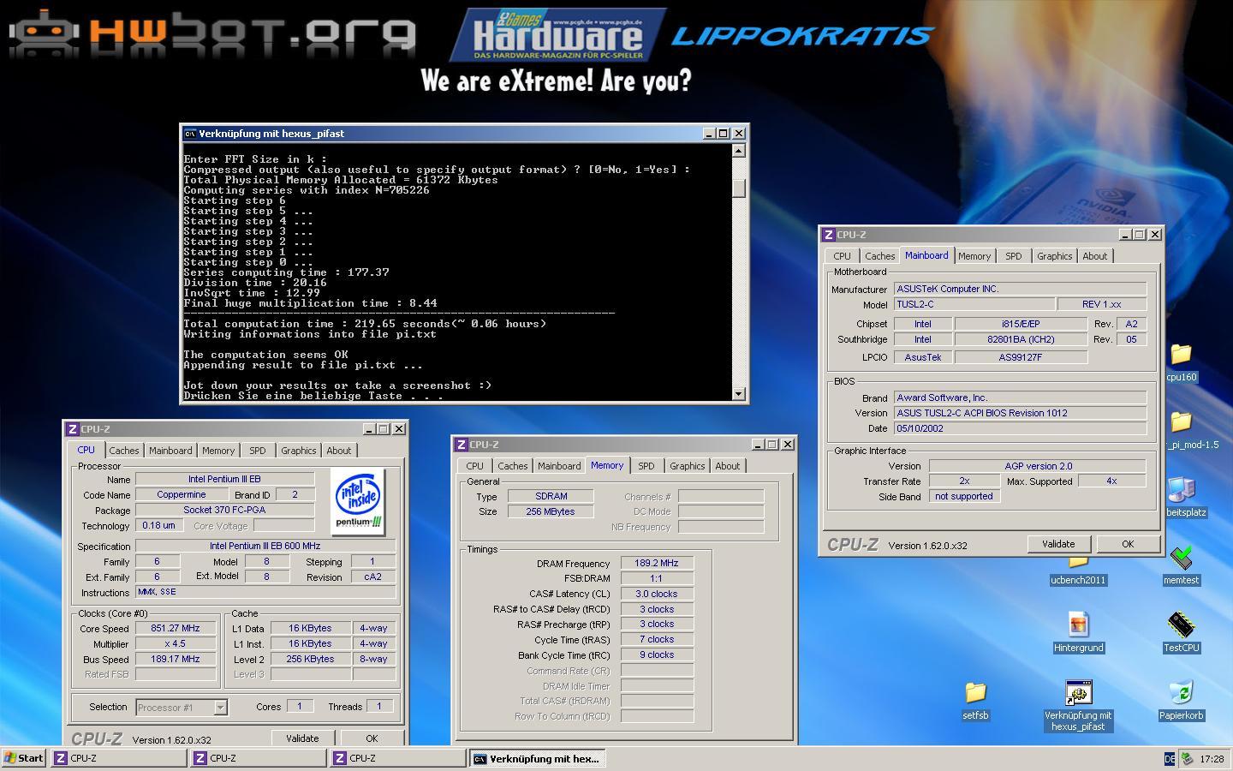Image resolution: width=1233 pixels, height=771 pixels.
Task: Switch to About tab in Mainboard window
Action: point(1095,256)
